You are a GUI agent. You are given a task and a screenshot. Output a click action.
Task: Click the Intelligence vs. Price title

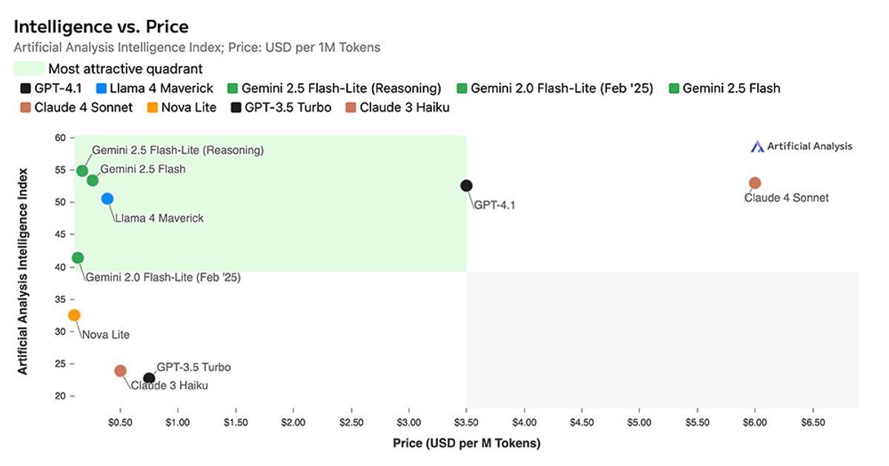tap(101, 27)
